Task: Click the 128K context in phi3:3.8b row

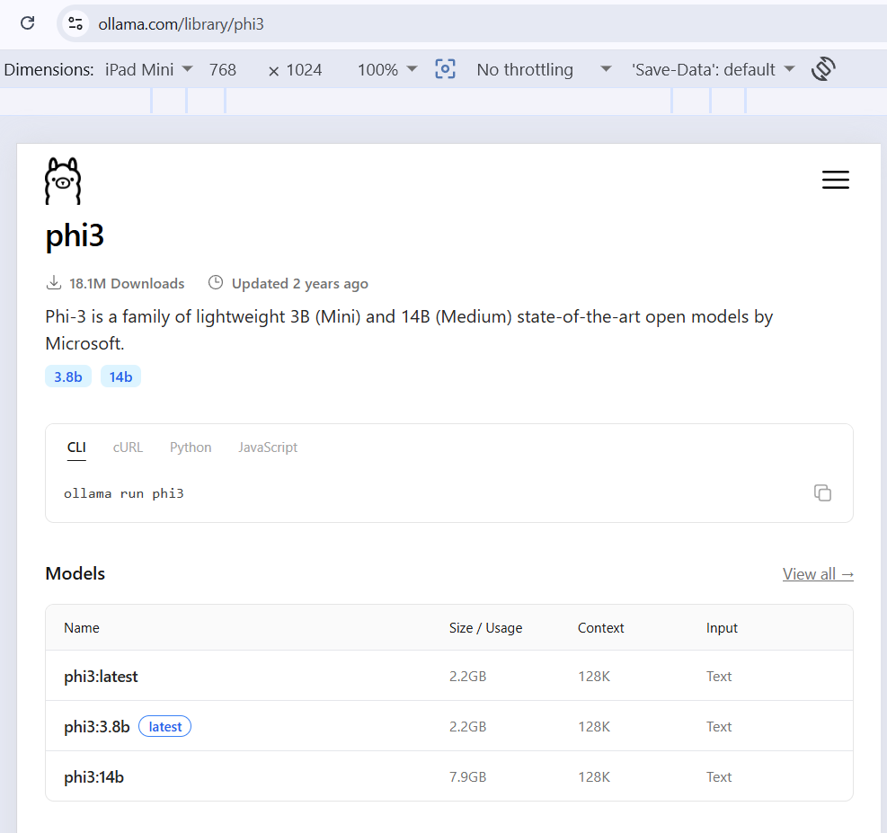Action: (594, 727)
